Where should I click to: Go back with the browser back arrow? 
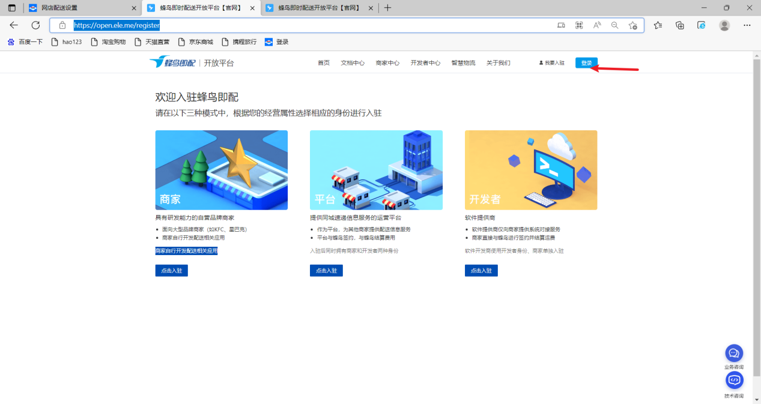tap(14, 25)
